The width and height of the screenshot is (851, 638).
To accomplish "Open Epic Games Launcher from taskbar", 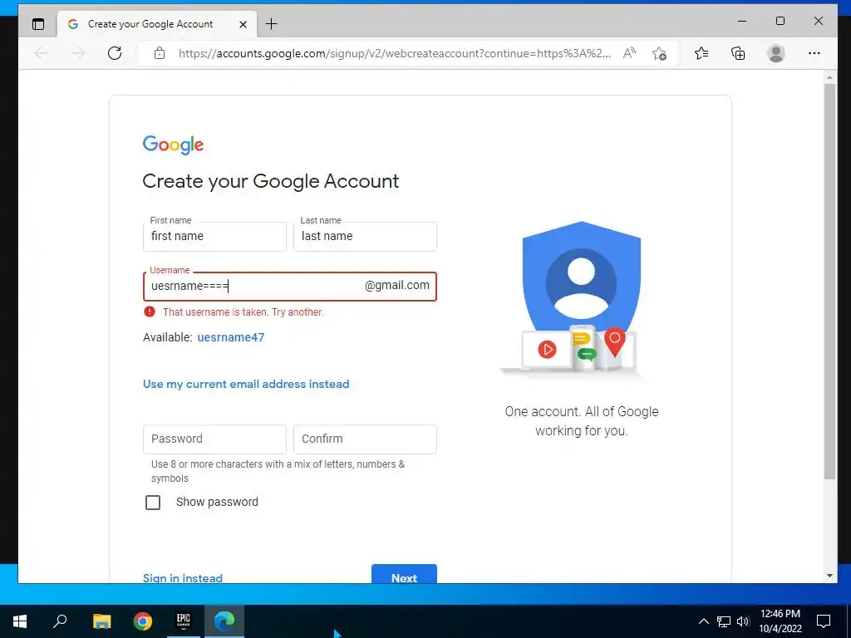I will [x=184, y=621].
